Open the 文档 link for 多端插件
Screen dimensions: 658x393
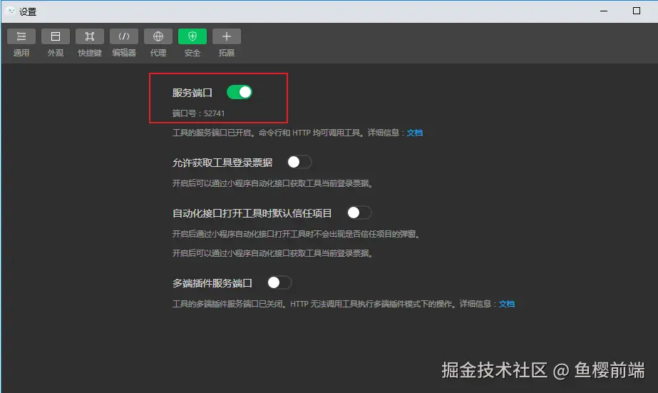[x=506, y=304]
